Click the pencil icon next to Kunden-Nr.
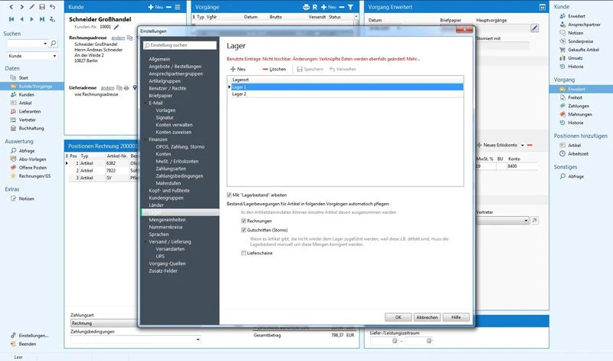The width and height of the screenshot is (613, 361). 116,27
